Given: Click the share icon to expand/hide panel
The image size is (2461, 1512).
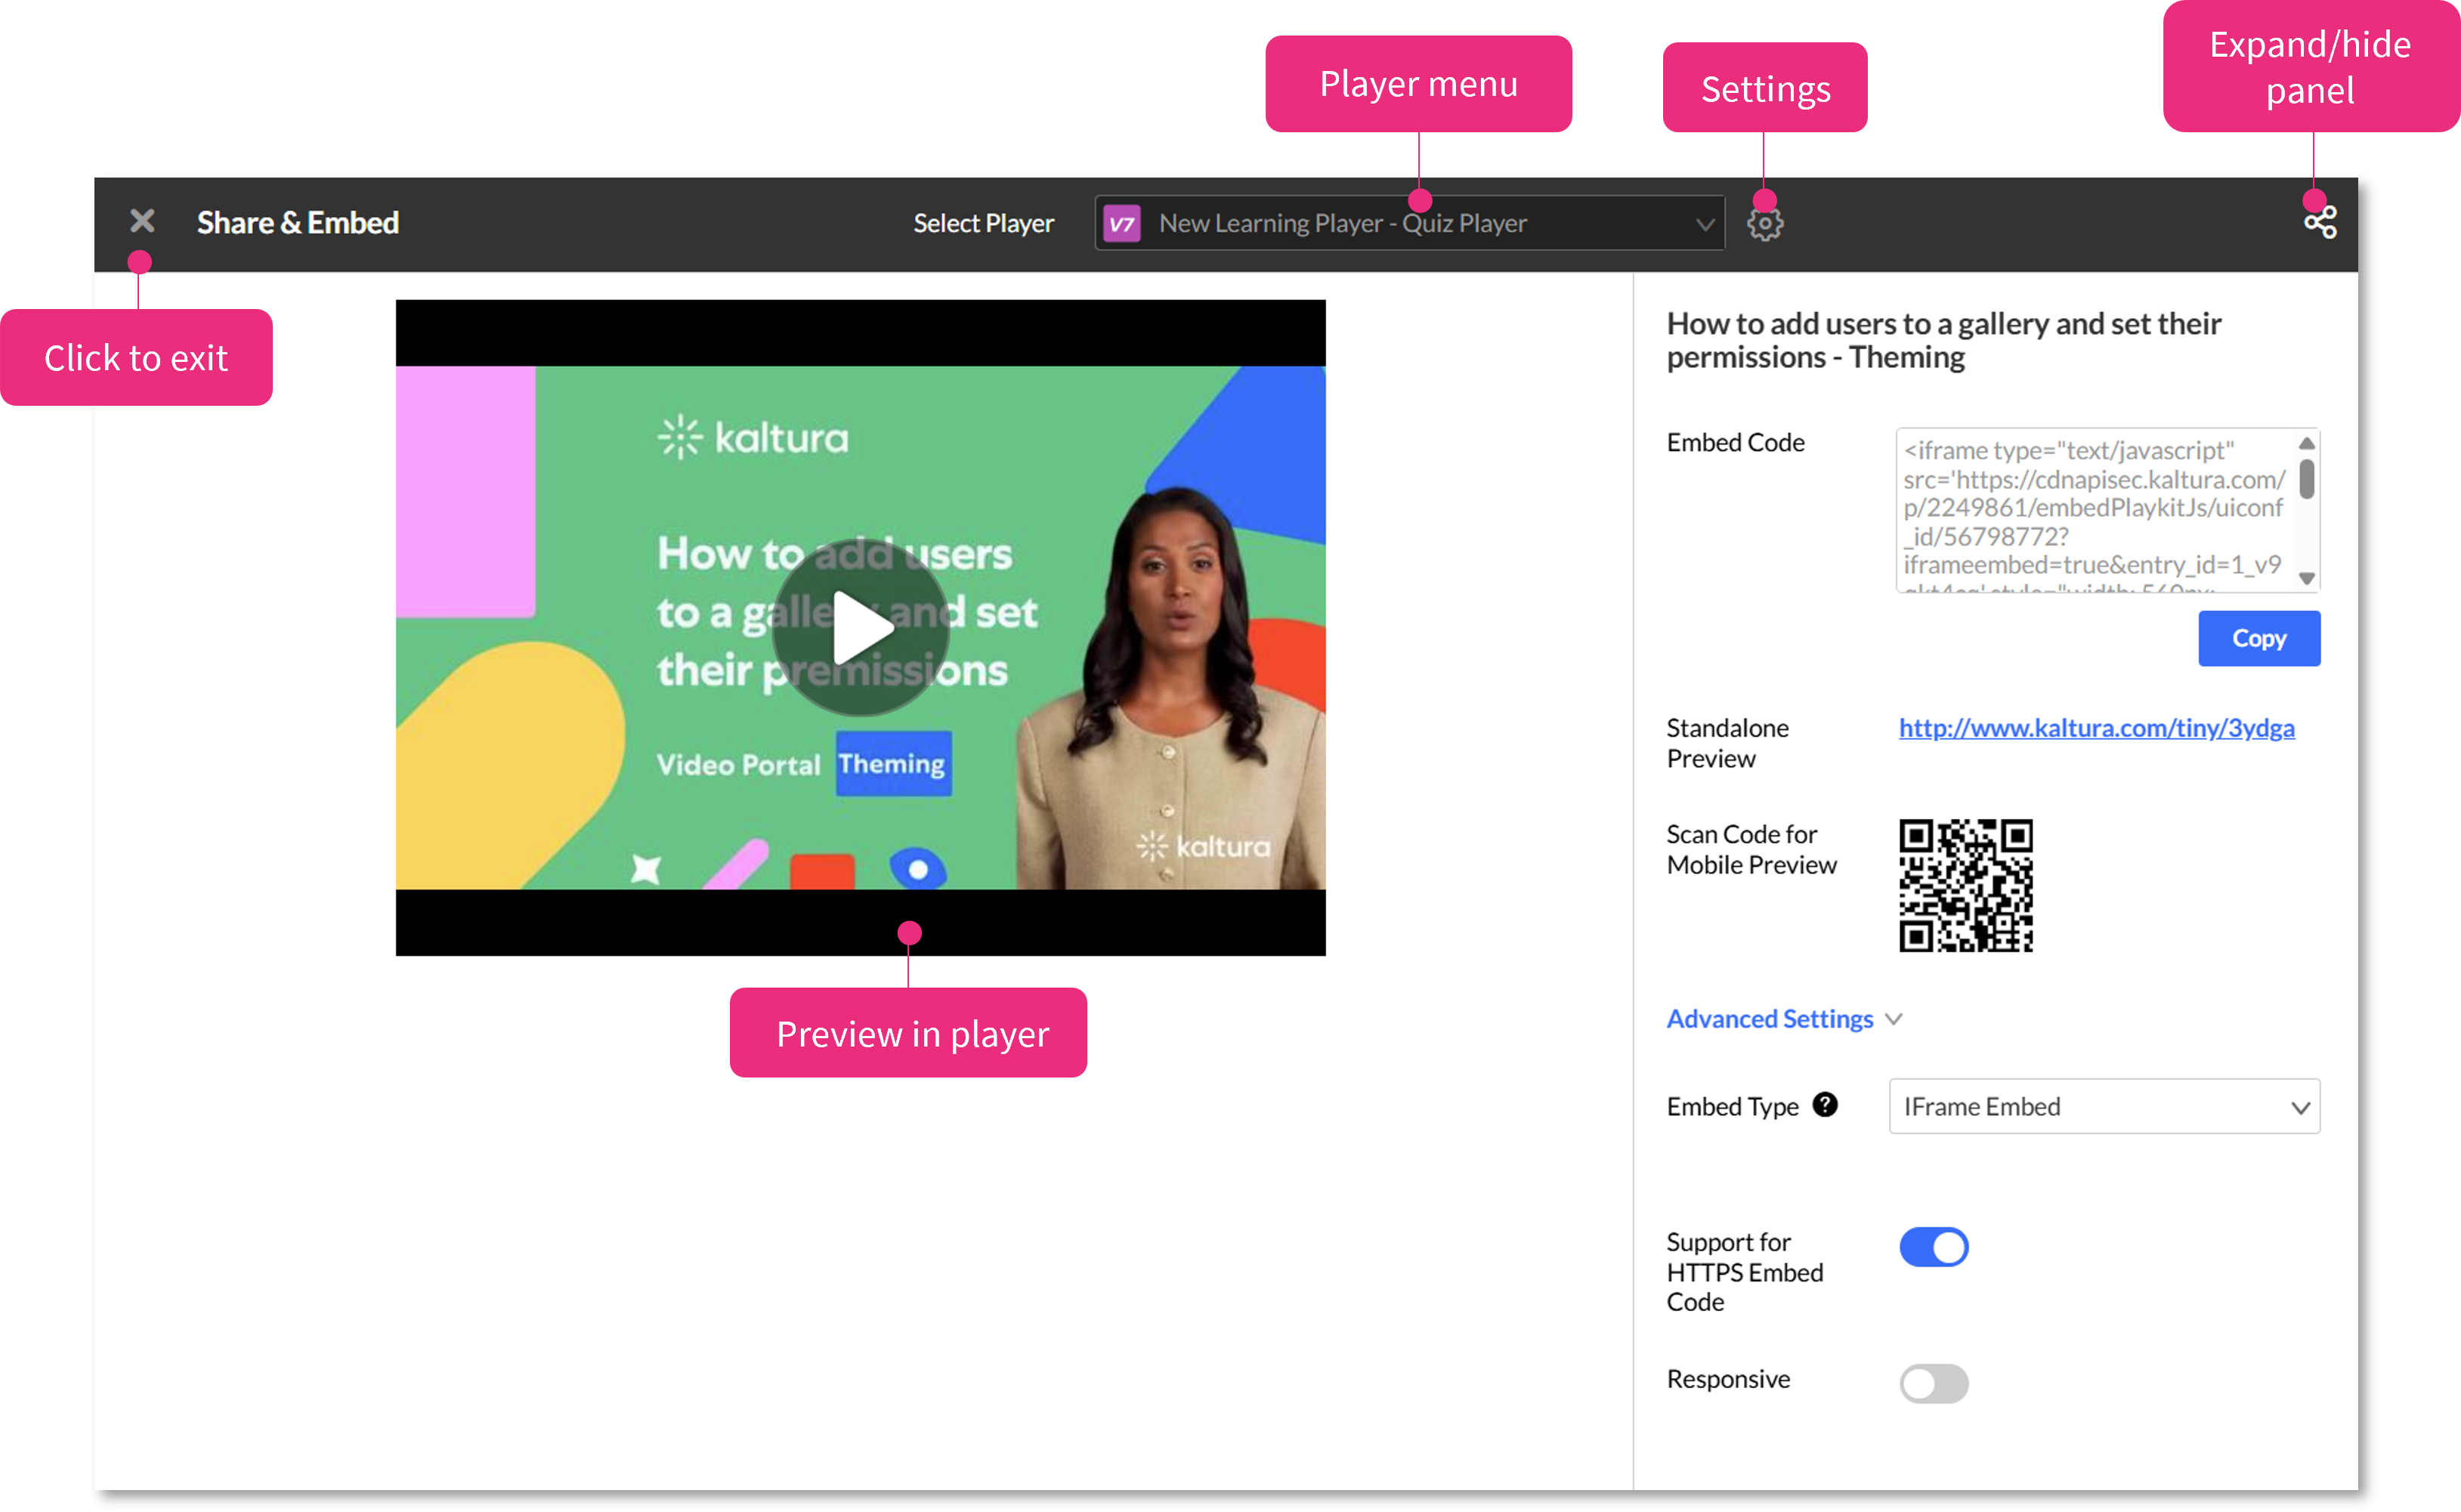Looking at the screenshot, I should pos(2320,222).
